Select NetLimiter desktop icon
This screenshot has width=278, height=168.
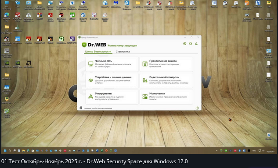tap(258, 4)
